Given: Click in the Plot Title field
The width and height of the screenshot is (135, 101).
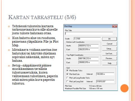Looking at the screenshot, I should coord(89,33).
